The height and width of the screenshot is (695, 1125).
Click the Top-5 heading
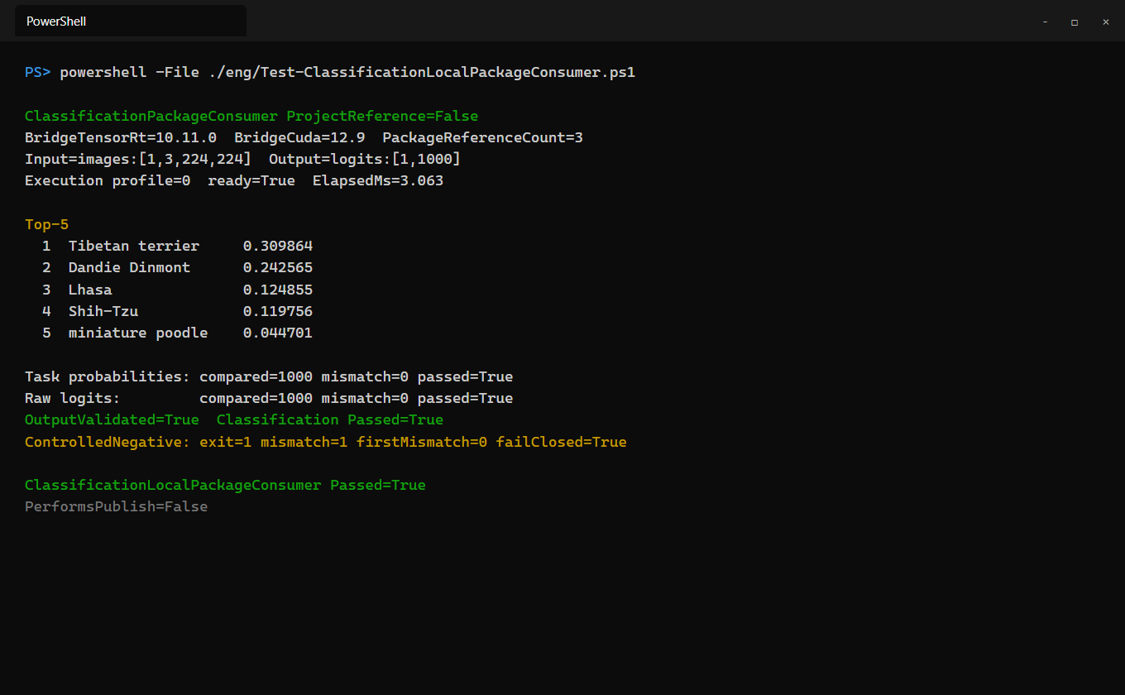47,224
